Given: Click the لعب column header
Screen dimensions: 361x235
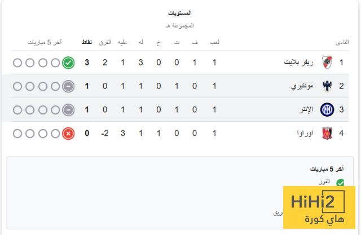Looking at the screenshot, I should tap(214, 42).
